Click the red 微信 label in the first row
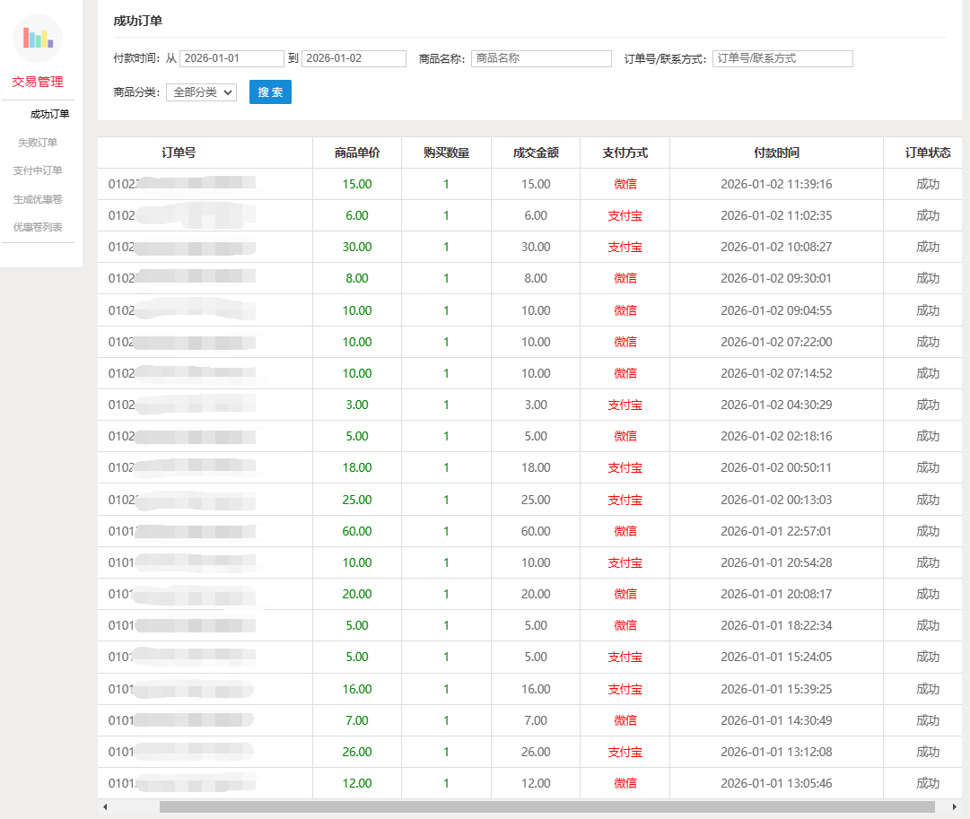This screenshot has height=819, width=970. point(625,183)
